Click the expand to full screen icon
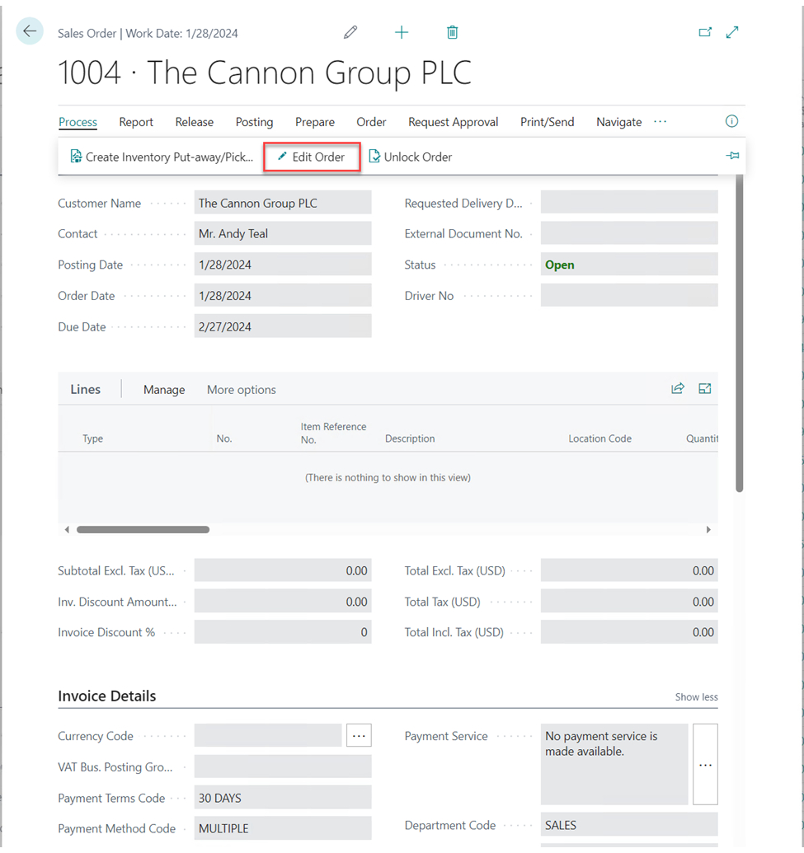The width and height of the screenshot is (804, 853). [732, 32]
